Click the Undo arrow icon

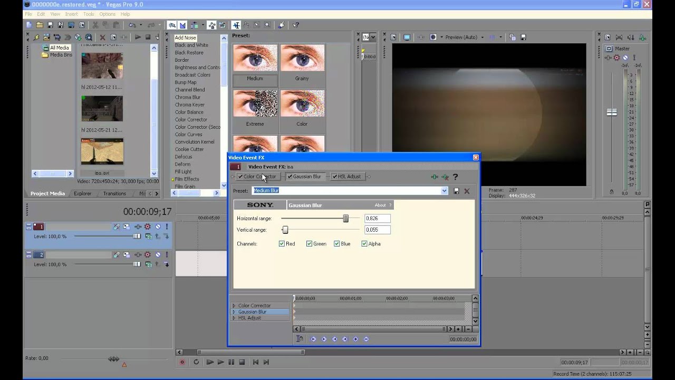coord(132,25)
